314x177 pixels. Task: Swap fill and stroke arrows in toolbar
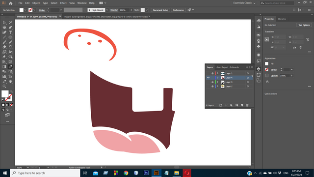(x=11, y=91)
